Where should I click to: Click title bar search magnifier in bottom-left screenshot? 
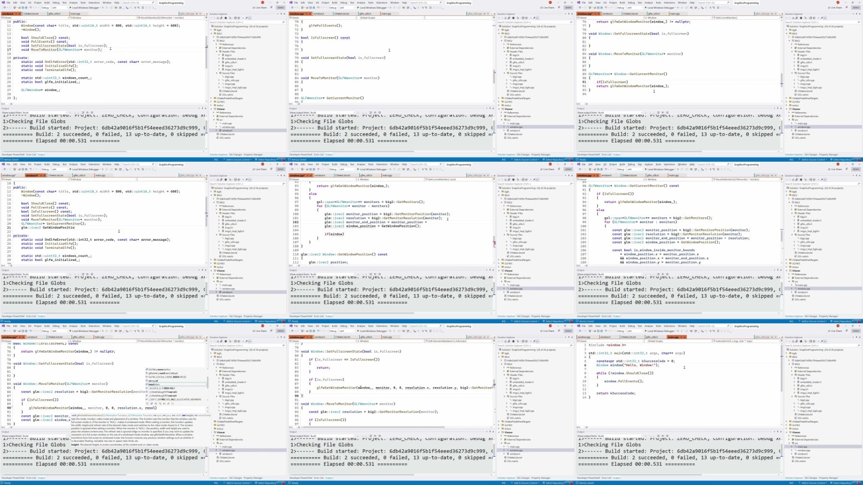[x=153, y=326]
